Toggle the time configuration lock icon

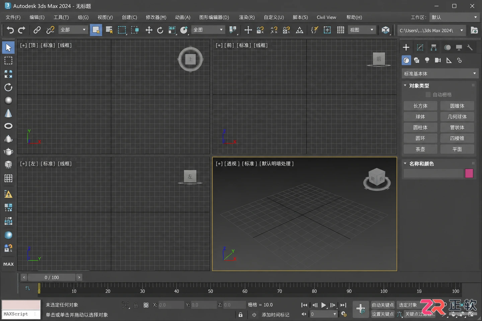click(x=240, y=315)
